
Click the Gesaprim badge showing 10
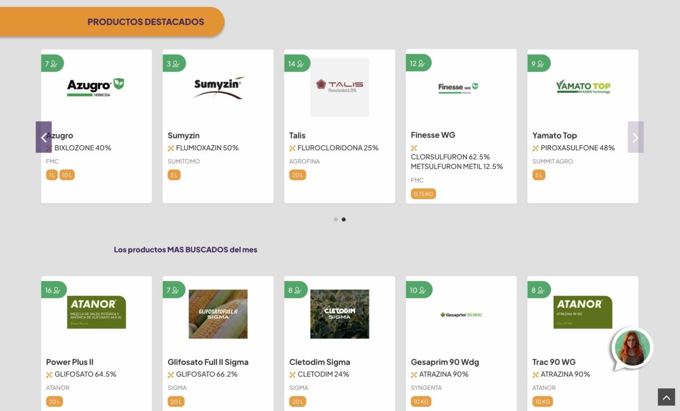[418, 290]
